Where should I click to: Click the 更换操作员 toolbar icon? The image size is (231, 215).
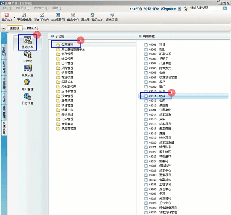pos(24,17)
